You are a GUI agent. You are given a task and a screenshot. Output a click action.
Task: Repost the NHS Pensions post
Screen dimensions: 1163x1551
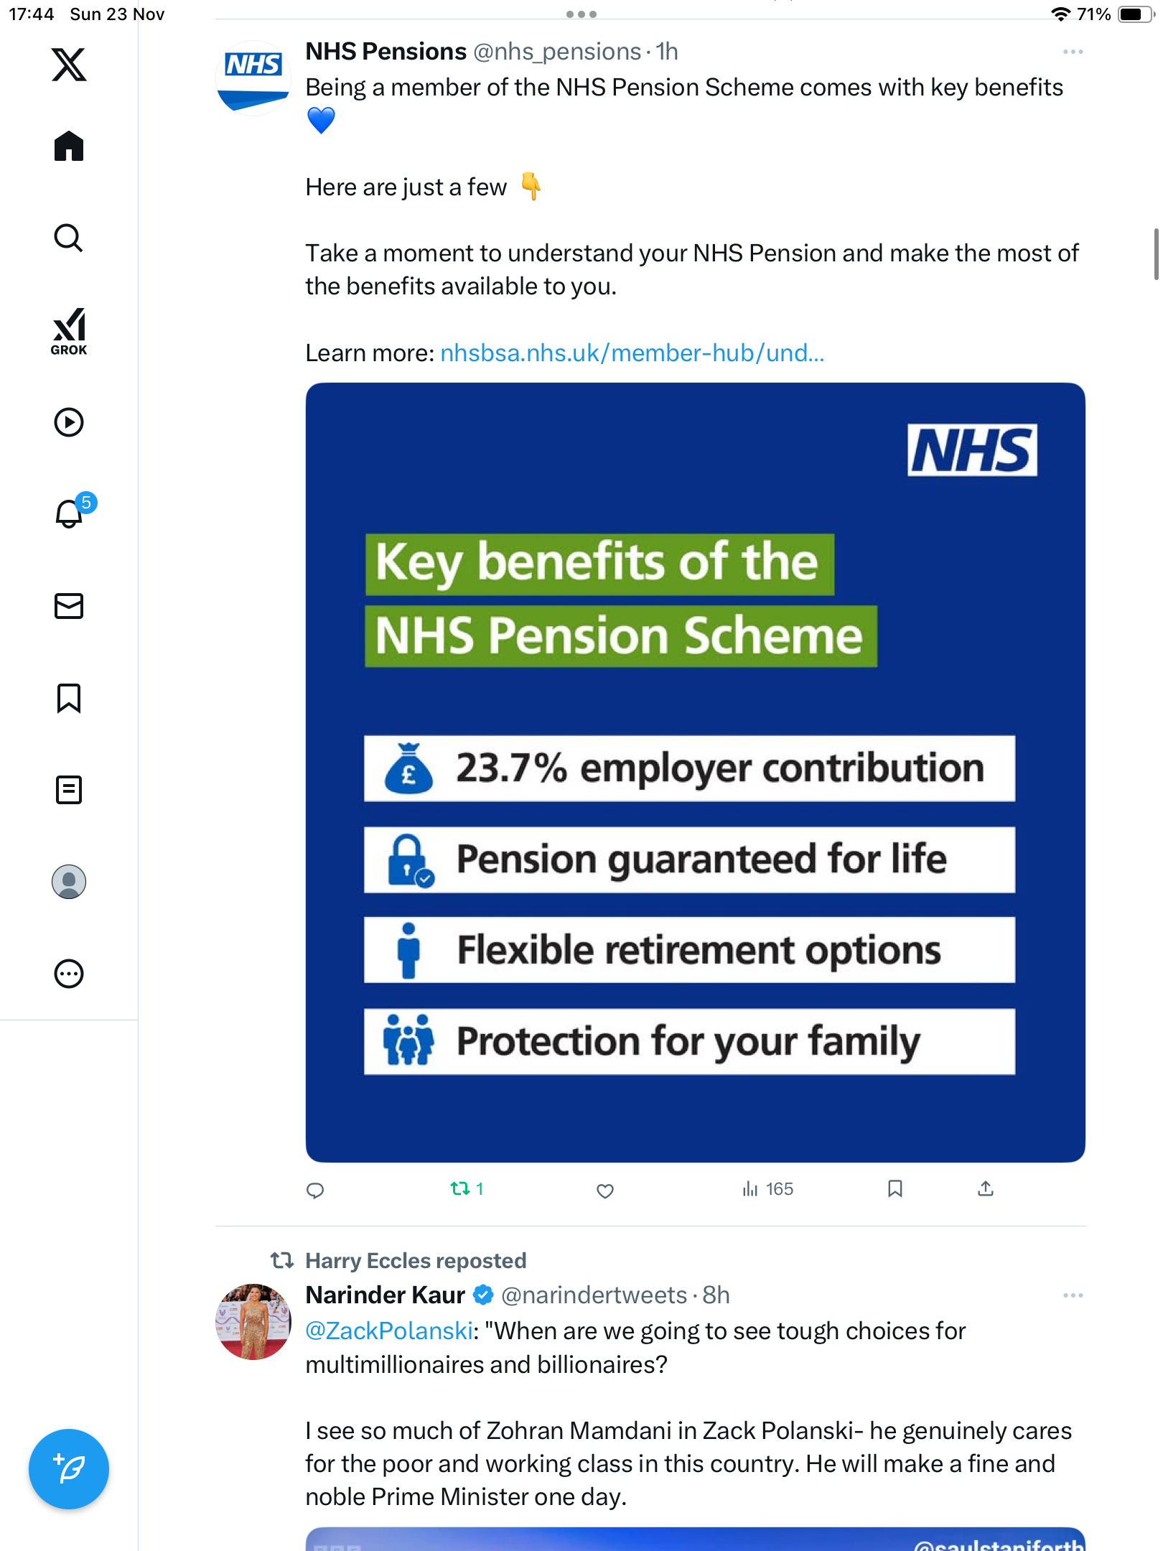click(x=460, y=1189)
